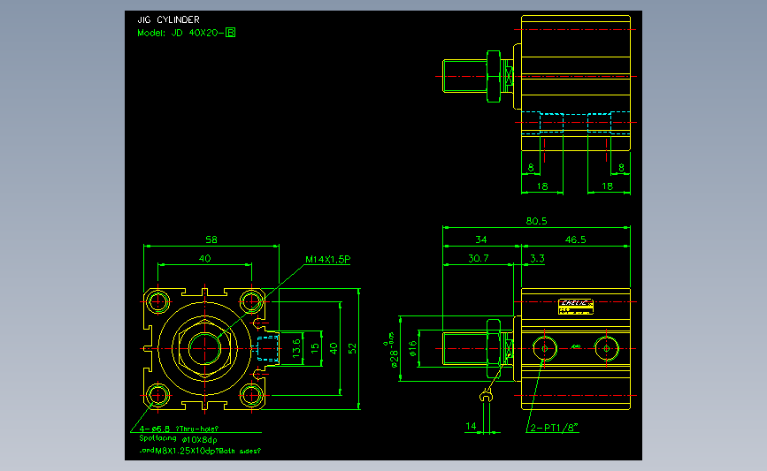
Task: Select the 52 height dimension
Action: pos(353,348)
